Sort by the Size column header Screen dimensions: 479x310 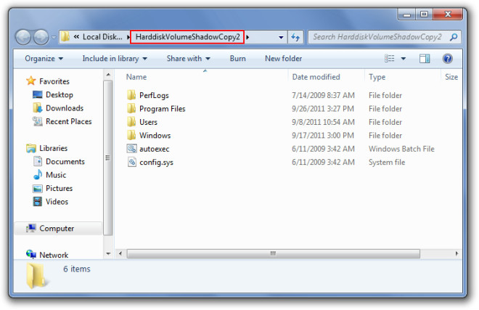pyautogui.click(x=451, y=77)
